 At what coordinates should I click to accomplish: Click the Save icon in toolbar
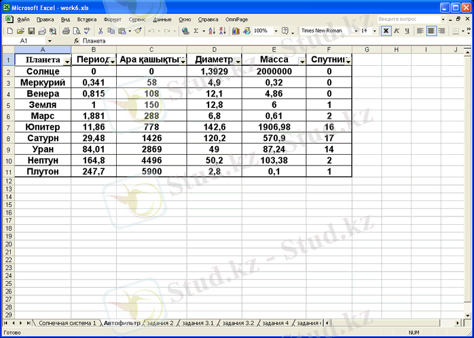pos(31,30)
